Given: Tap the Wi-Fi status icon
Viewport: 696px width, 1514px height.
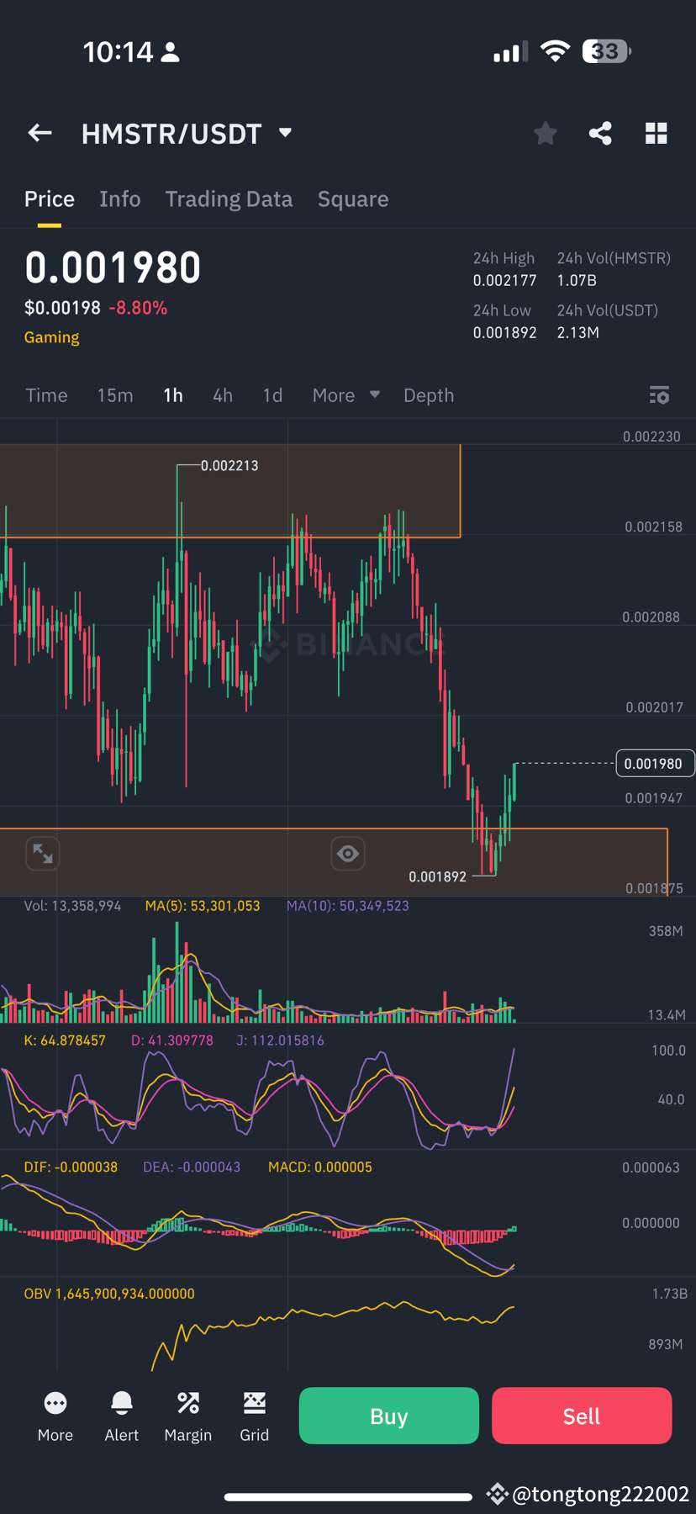Looking at the screenshot, I should click(555, 51).
